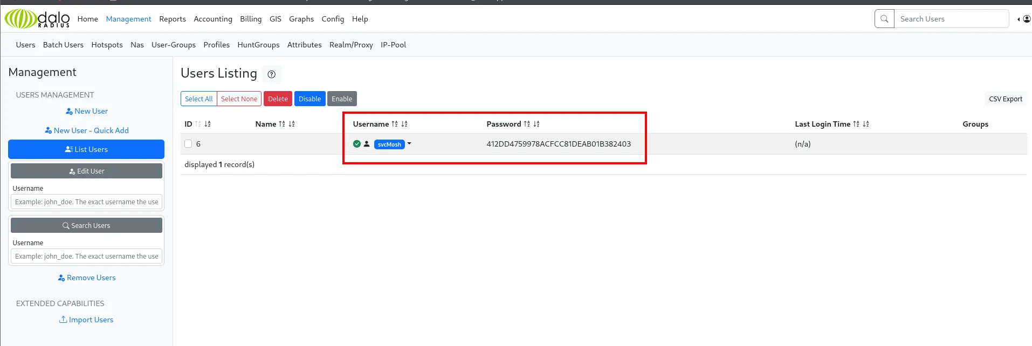Tick the checkbox for user ID 6
This screenshot has height=346, width=1032.
coord(188,144)
